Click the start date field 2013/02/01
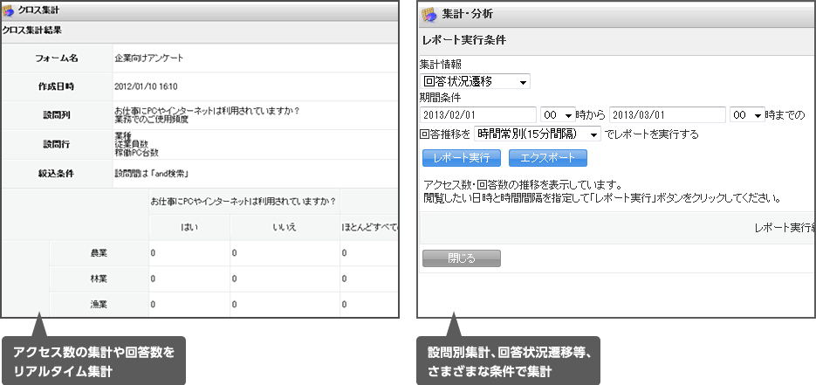This screenshot has height=385, width=816. coord(477,114)
